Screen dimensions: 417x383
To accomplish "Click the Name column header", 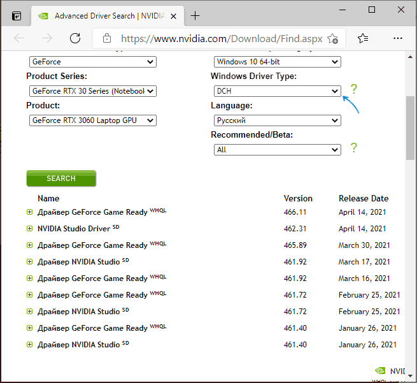I will pyautogui.click(x=48, y=198).
